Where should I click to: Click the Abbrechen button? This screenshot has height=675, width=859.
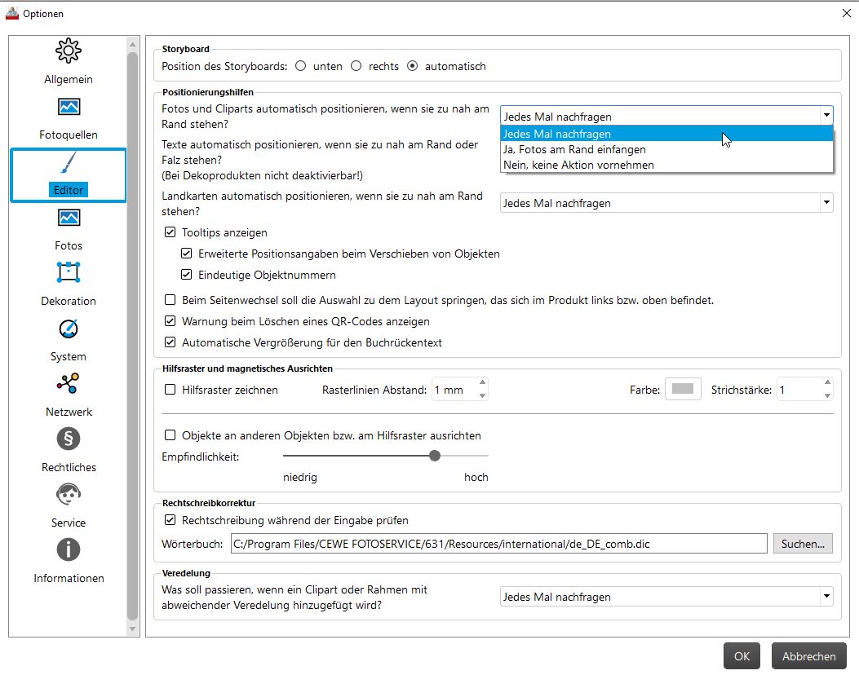click(808, 655)
